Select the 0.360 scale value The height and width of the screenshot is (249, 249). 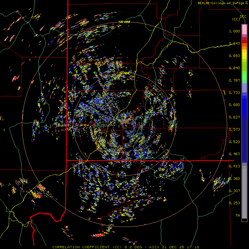[234, 179]
